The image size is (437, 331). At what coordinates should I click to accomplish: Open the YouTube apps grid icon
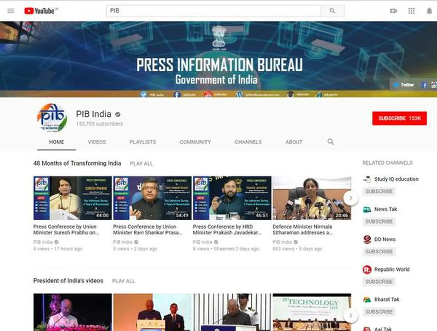click(412, 11)
